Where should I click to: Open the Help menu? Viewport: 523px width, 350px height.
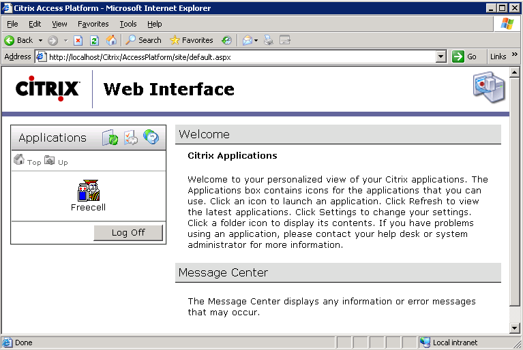point(154,24)
